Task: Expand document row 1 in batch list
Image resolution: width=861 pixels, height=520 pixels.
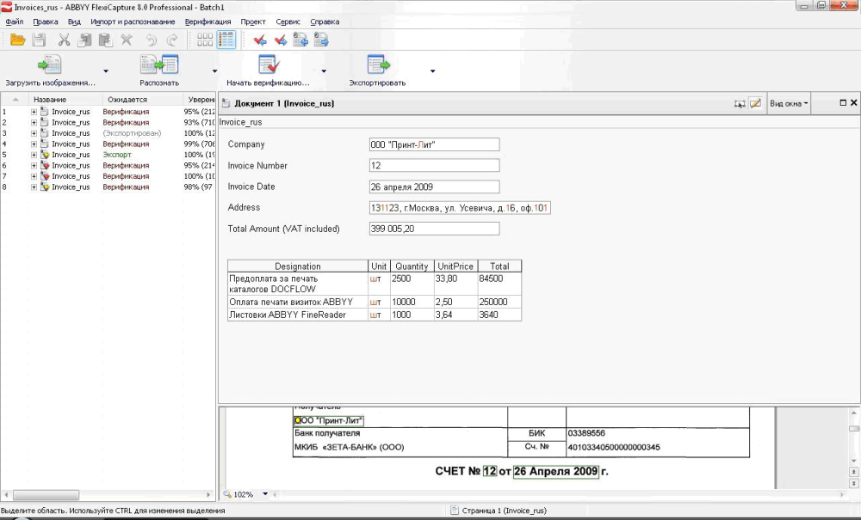Action: coord(34,112)
